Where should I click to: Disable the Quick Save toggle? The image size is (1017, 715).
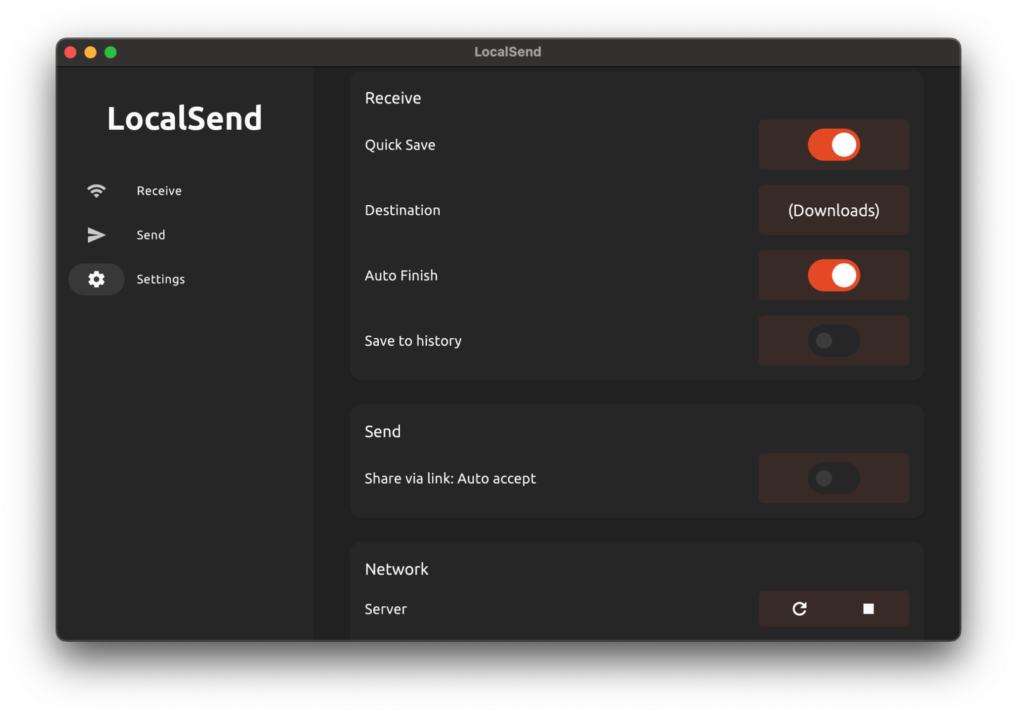pyautogui.click(x=834, y=145)
